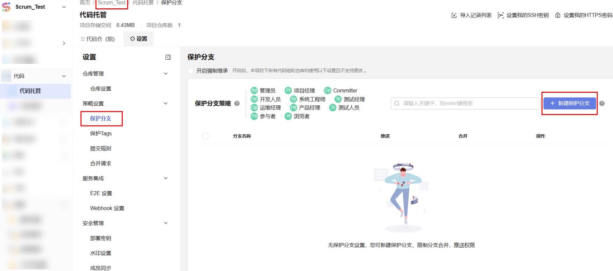This screenshot has width=613, height=271.
Task: Click the 代码托管 breadcrumb link
Action: pos(143,3)
